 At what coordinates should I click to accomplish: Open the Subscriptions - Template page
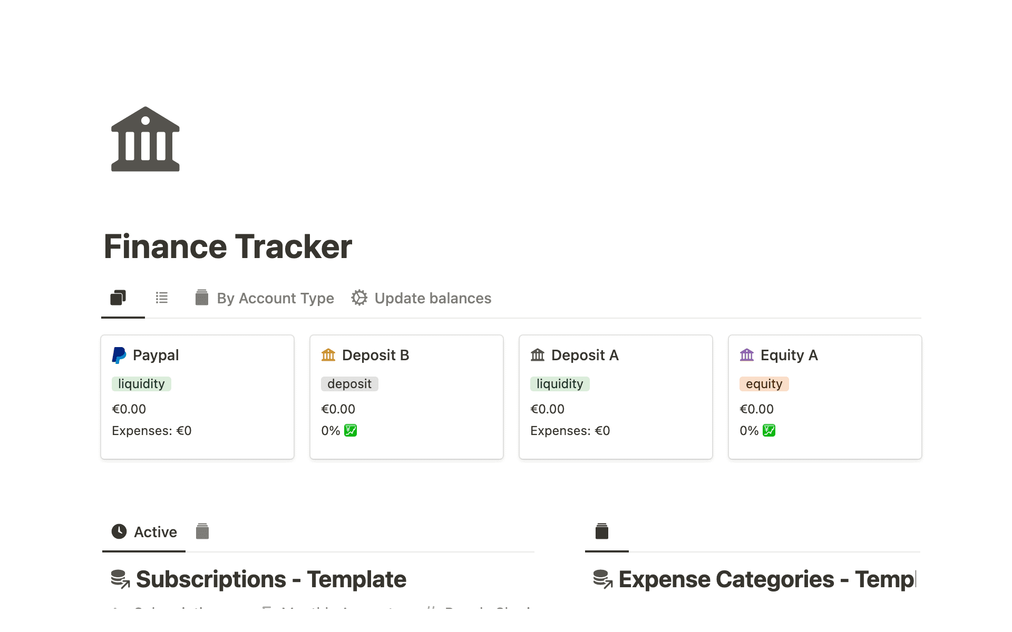tap(271, 579)
